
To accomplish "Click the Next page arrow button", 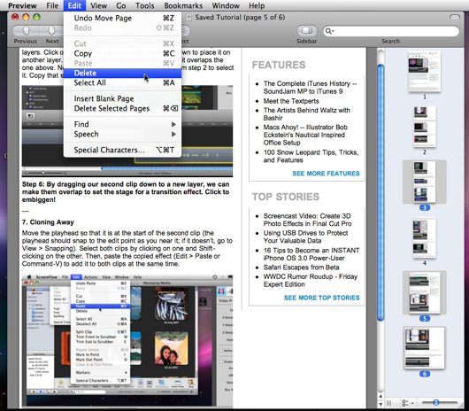I will (x=51, y=30).
